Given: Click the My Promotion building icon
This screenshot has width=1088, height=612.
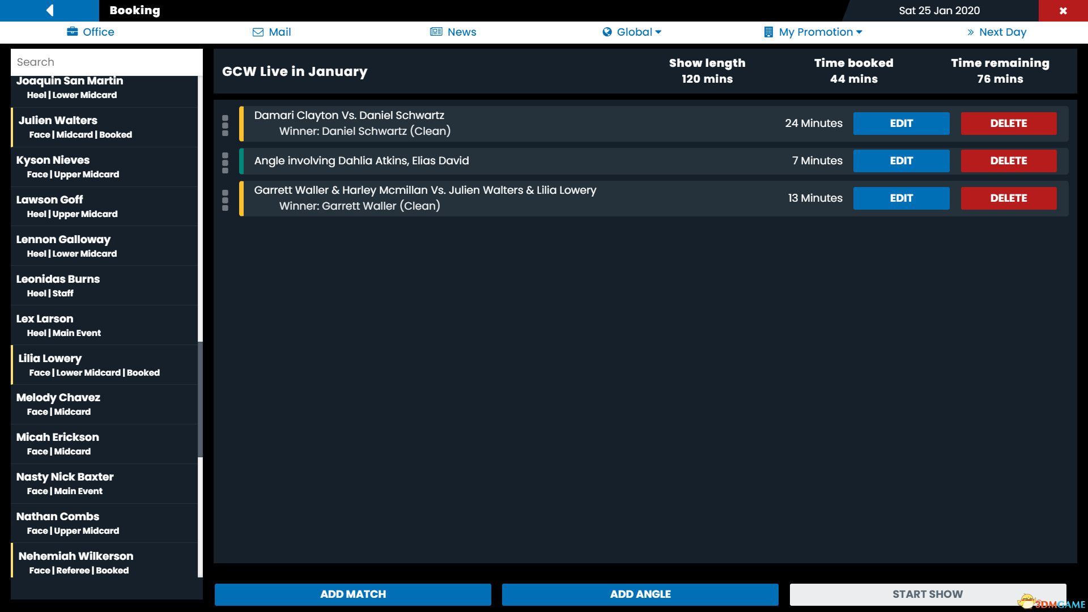Looking at the screenshot, I should pyautogui.click(x=768, y=32).
